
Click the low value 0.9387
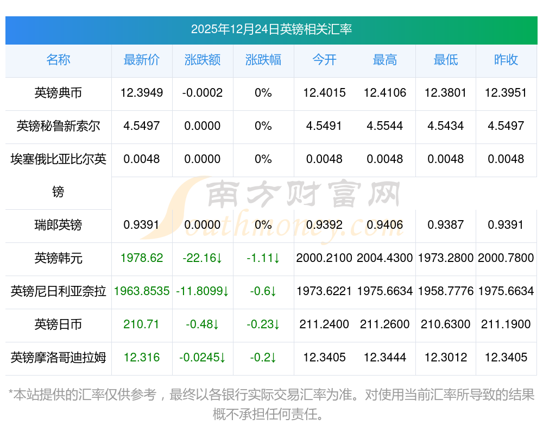[x=446, y=225]
